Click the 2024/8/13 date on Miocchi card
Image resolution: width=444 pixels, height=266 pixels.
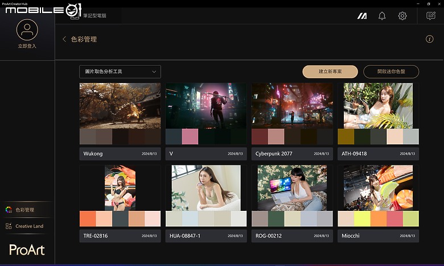408,236
